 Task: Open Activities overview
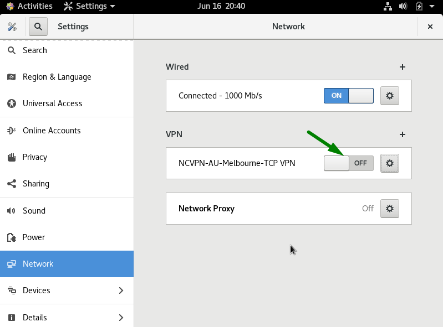[29, 6]
